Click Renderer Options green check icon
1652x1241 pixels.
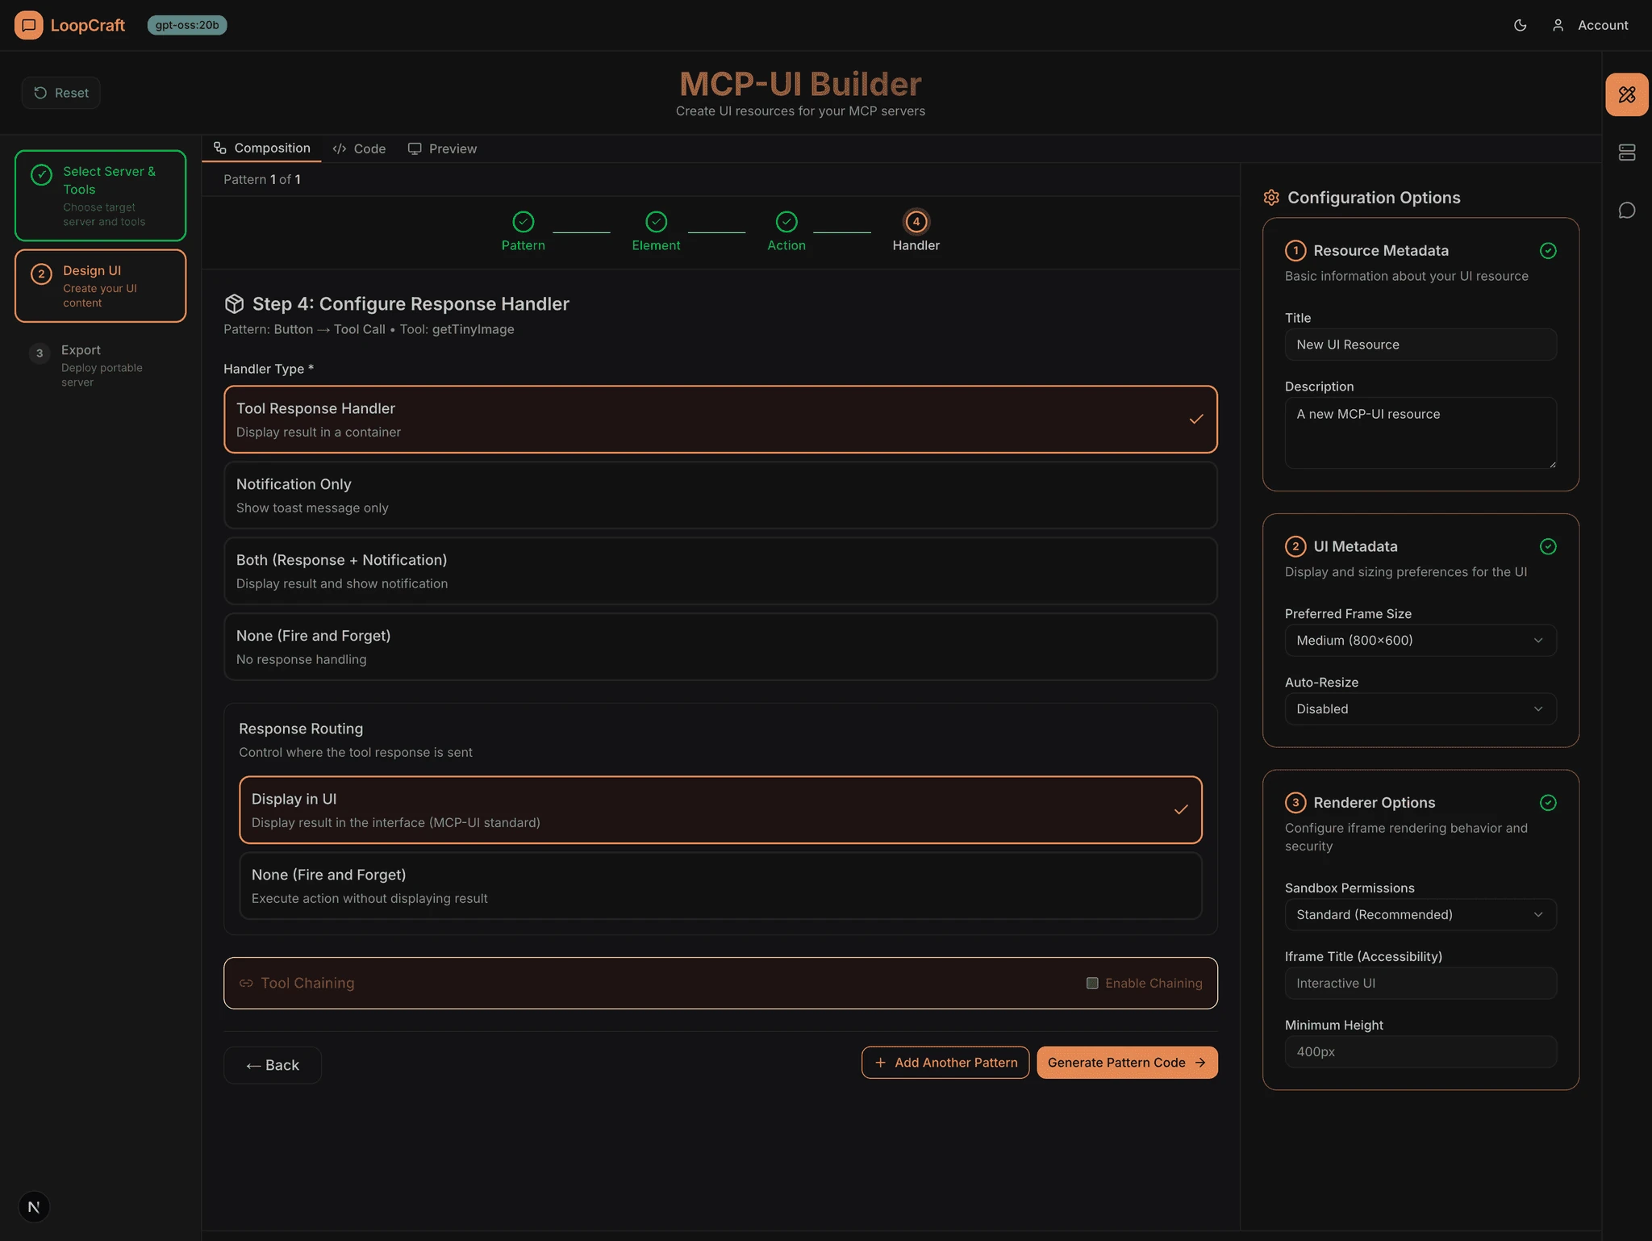tap(1547, 803)
